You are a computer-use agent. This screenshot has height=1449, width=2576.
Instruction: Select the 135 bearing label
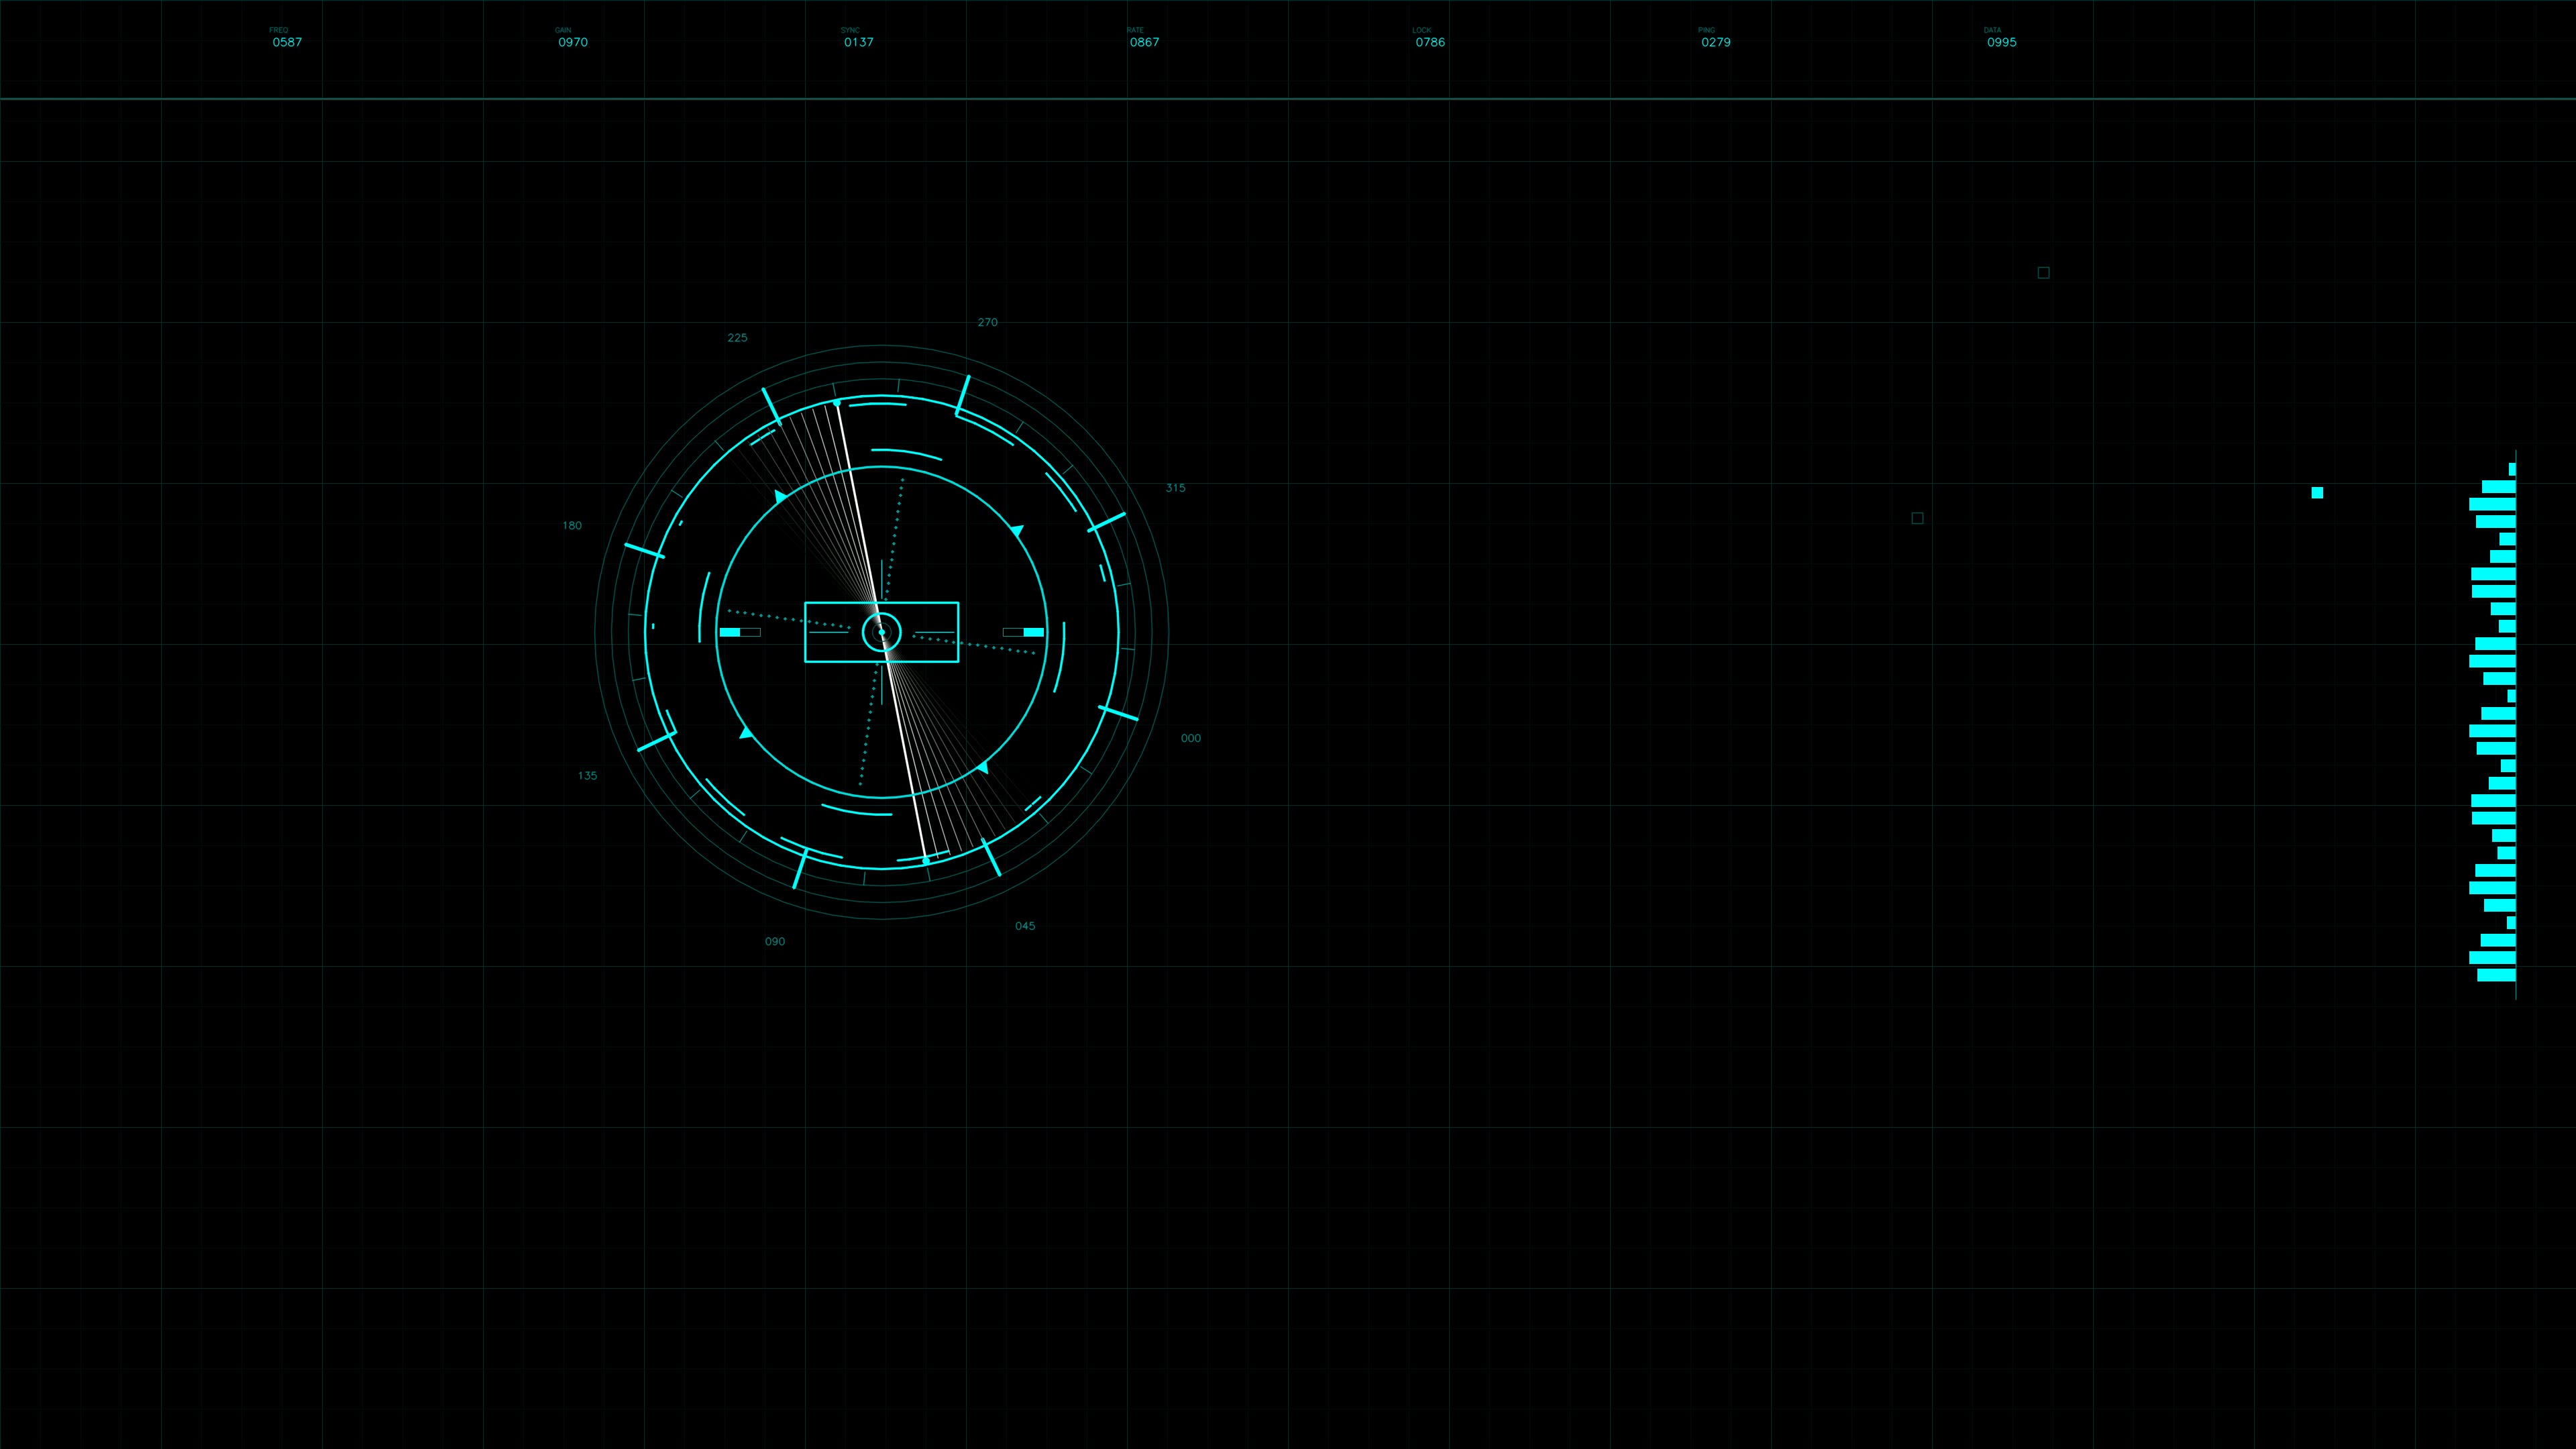588,775
